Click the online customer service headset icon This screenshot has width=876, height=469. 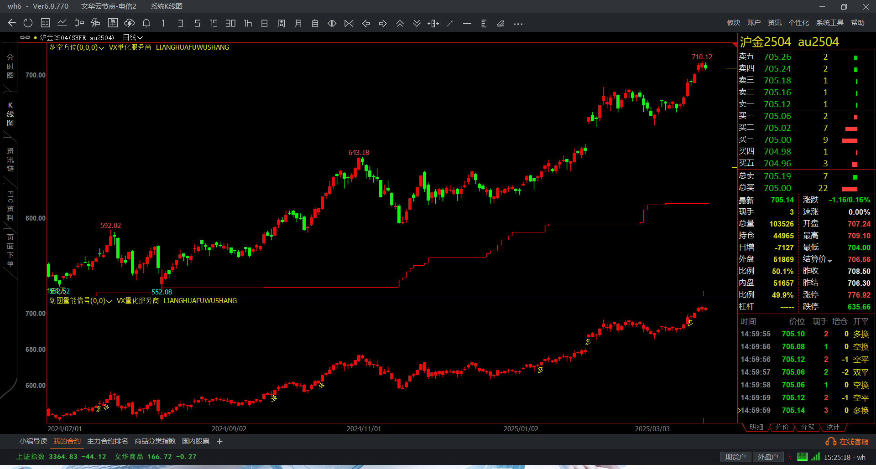(830, 442)
